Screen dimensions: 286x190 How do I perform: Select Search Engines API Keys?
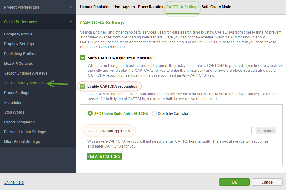26,73
